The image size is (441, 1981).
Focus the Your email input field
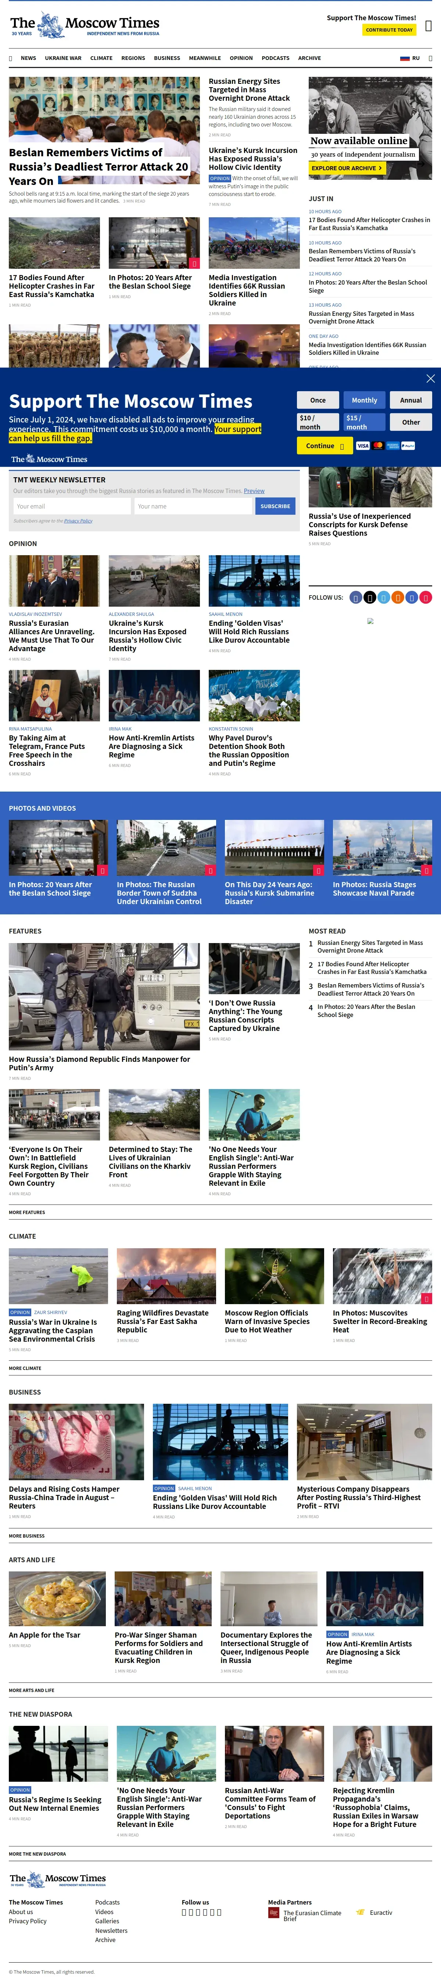[x=72, y=506]
